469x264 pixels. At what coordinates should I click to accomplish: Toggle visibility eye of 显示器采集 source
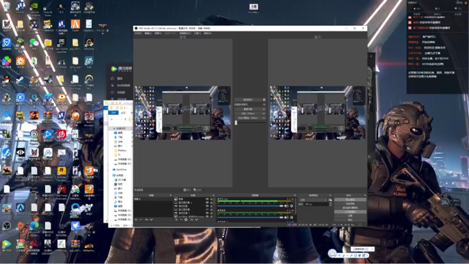pos(207,209)
